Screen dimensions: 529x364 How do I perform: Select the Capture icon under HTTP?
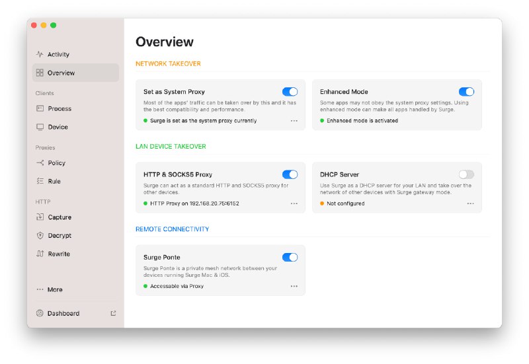[40, 217]
